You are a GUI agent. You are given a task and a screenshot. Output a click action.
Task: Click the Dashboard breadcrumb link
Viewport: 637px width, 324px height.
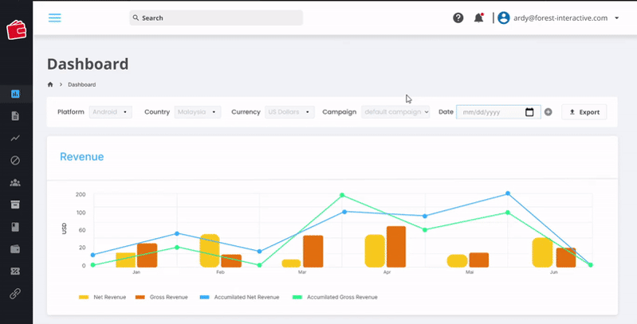point(81,84)
